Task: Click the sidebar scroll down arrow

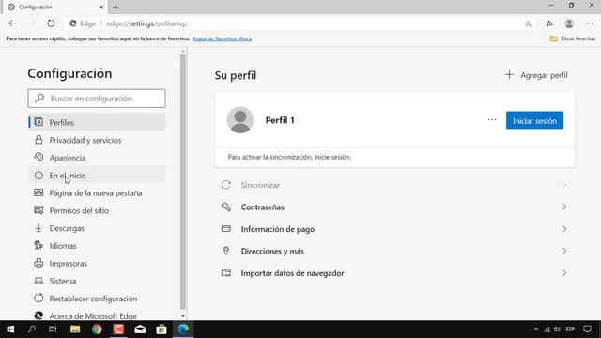Action: coord(183,316)
